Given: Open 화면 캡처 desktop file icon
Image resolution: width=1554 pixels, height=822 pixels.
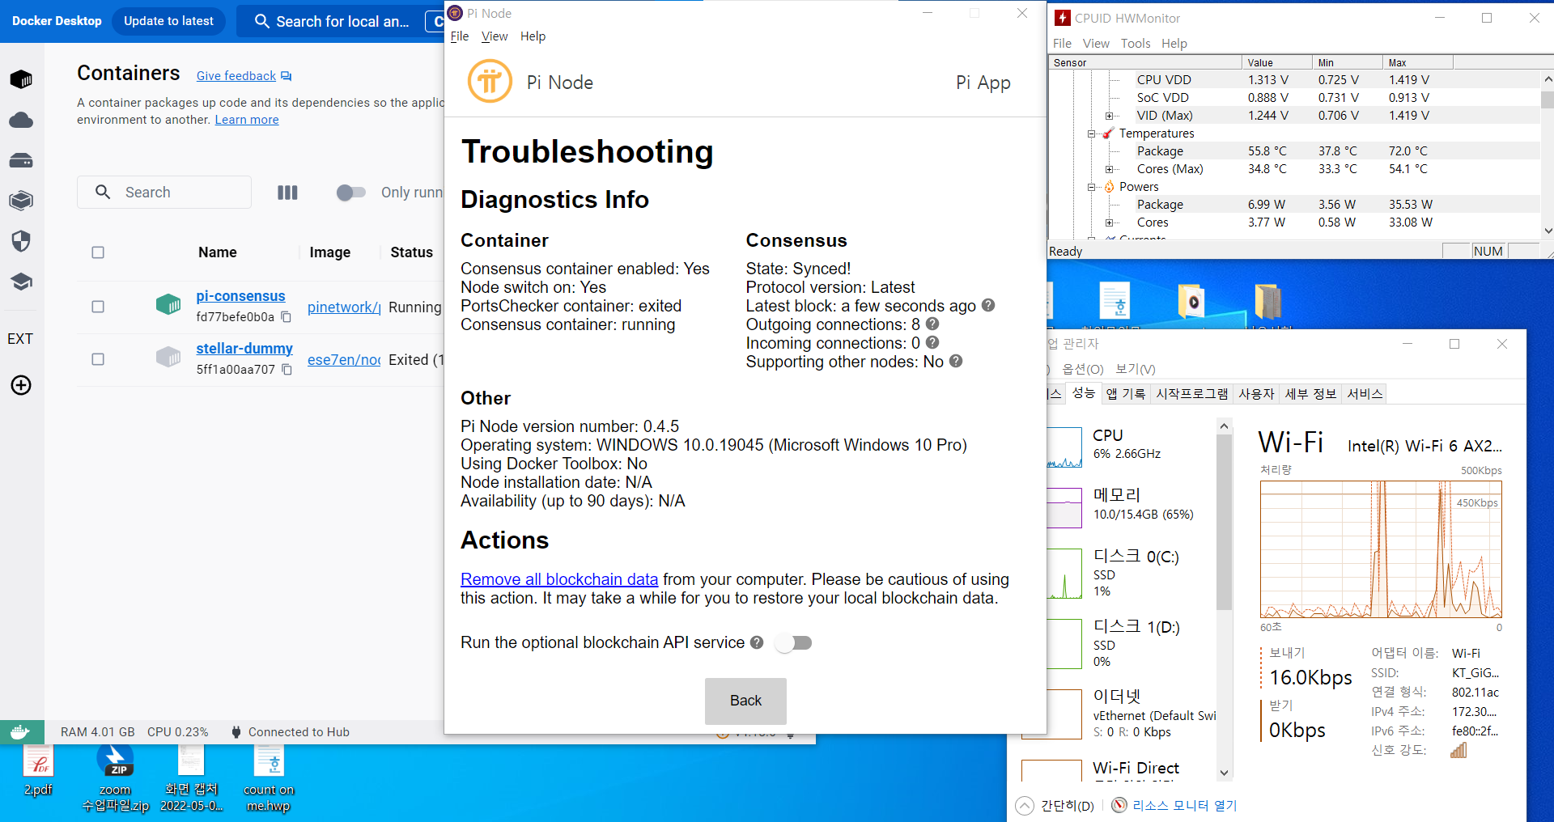Looking at the screenshot, I should pos(192,777).
